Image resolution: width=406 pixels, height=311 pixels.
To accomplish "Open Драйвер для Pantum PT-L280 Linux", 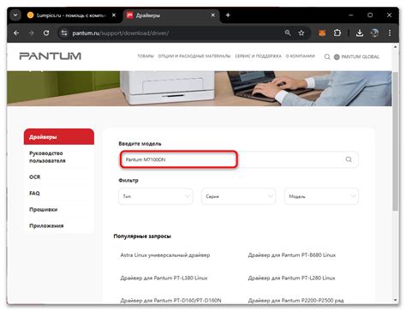I will pyautogui.click(x=291, y=278).
